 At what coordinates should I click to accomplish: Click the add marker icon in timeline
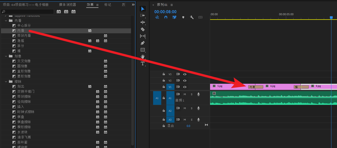point(183,17)
